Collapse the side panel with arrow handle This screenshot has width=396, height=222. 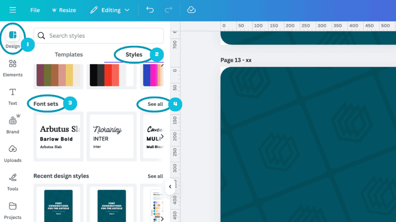pos(170,187)
